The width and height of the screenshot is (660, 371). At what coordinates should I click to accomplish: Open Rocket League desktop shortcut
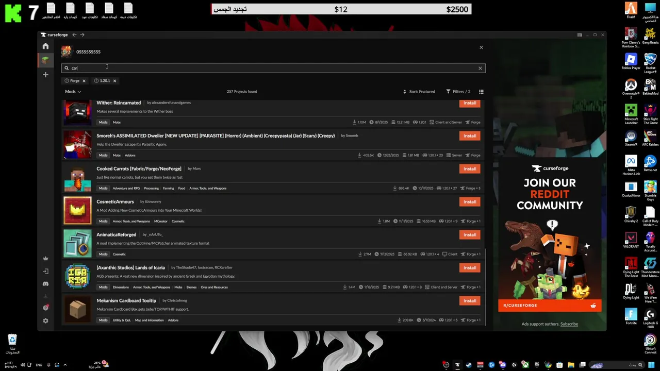pos(650,63)
